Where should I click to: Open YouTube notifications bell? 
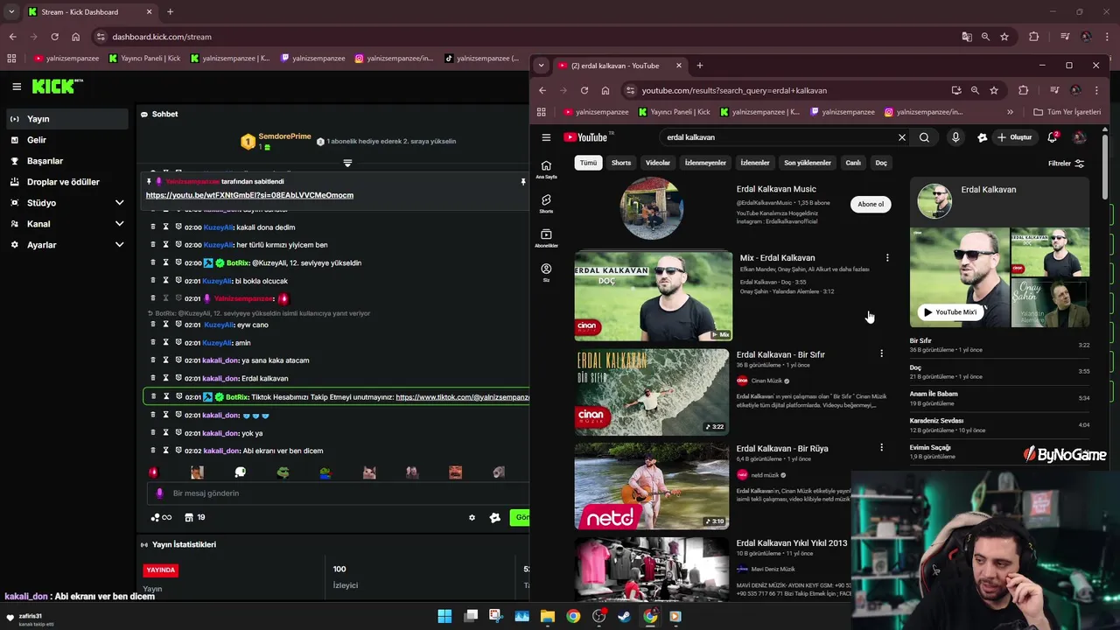point(1053,137)
